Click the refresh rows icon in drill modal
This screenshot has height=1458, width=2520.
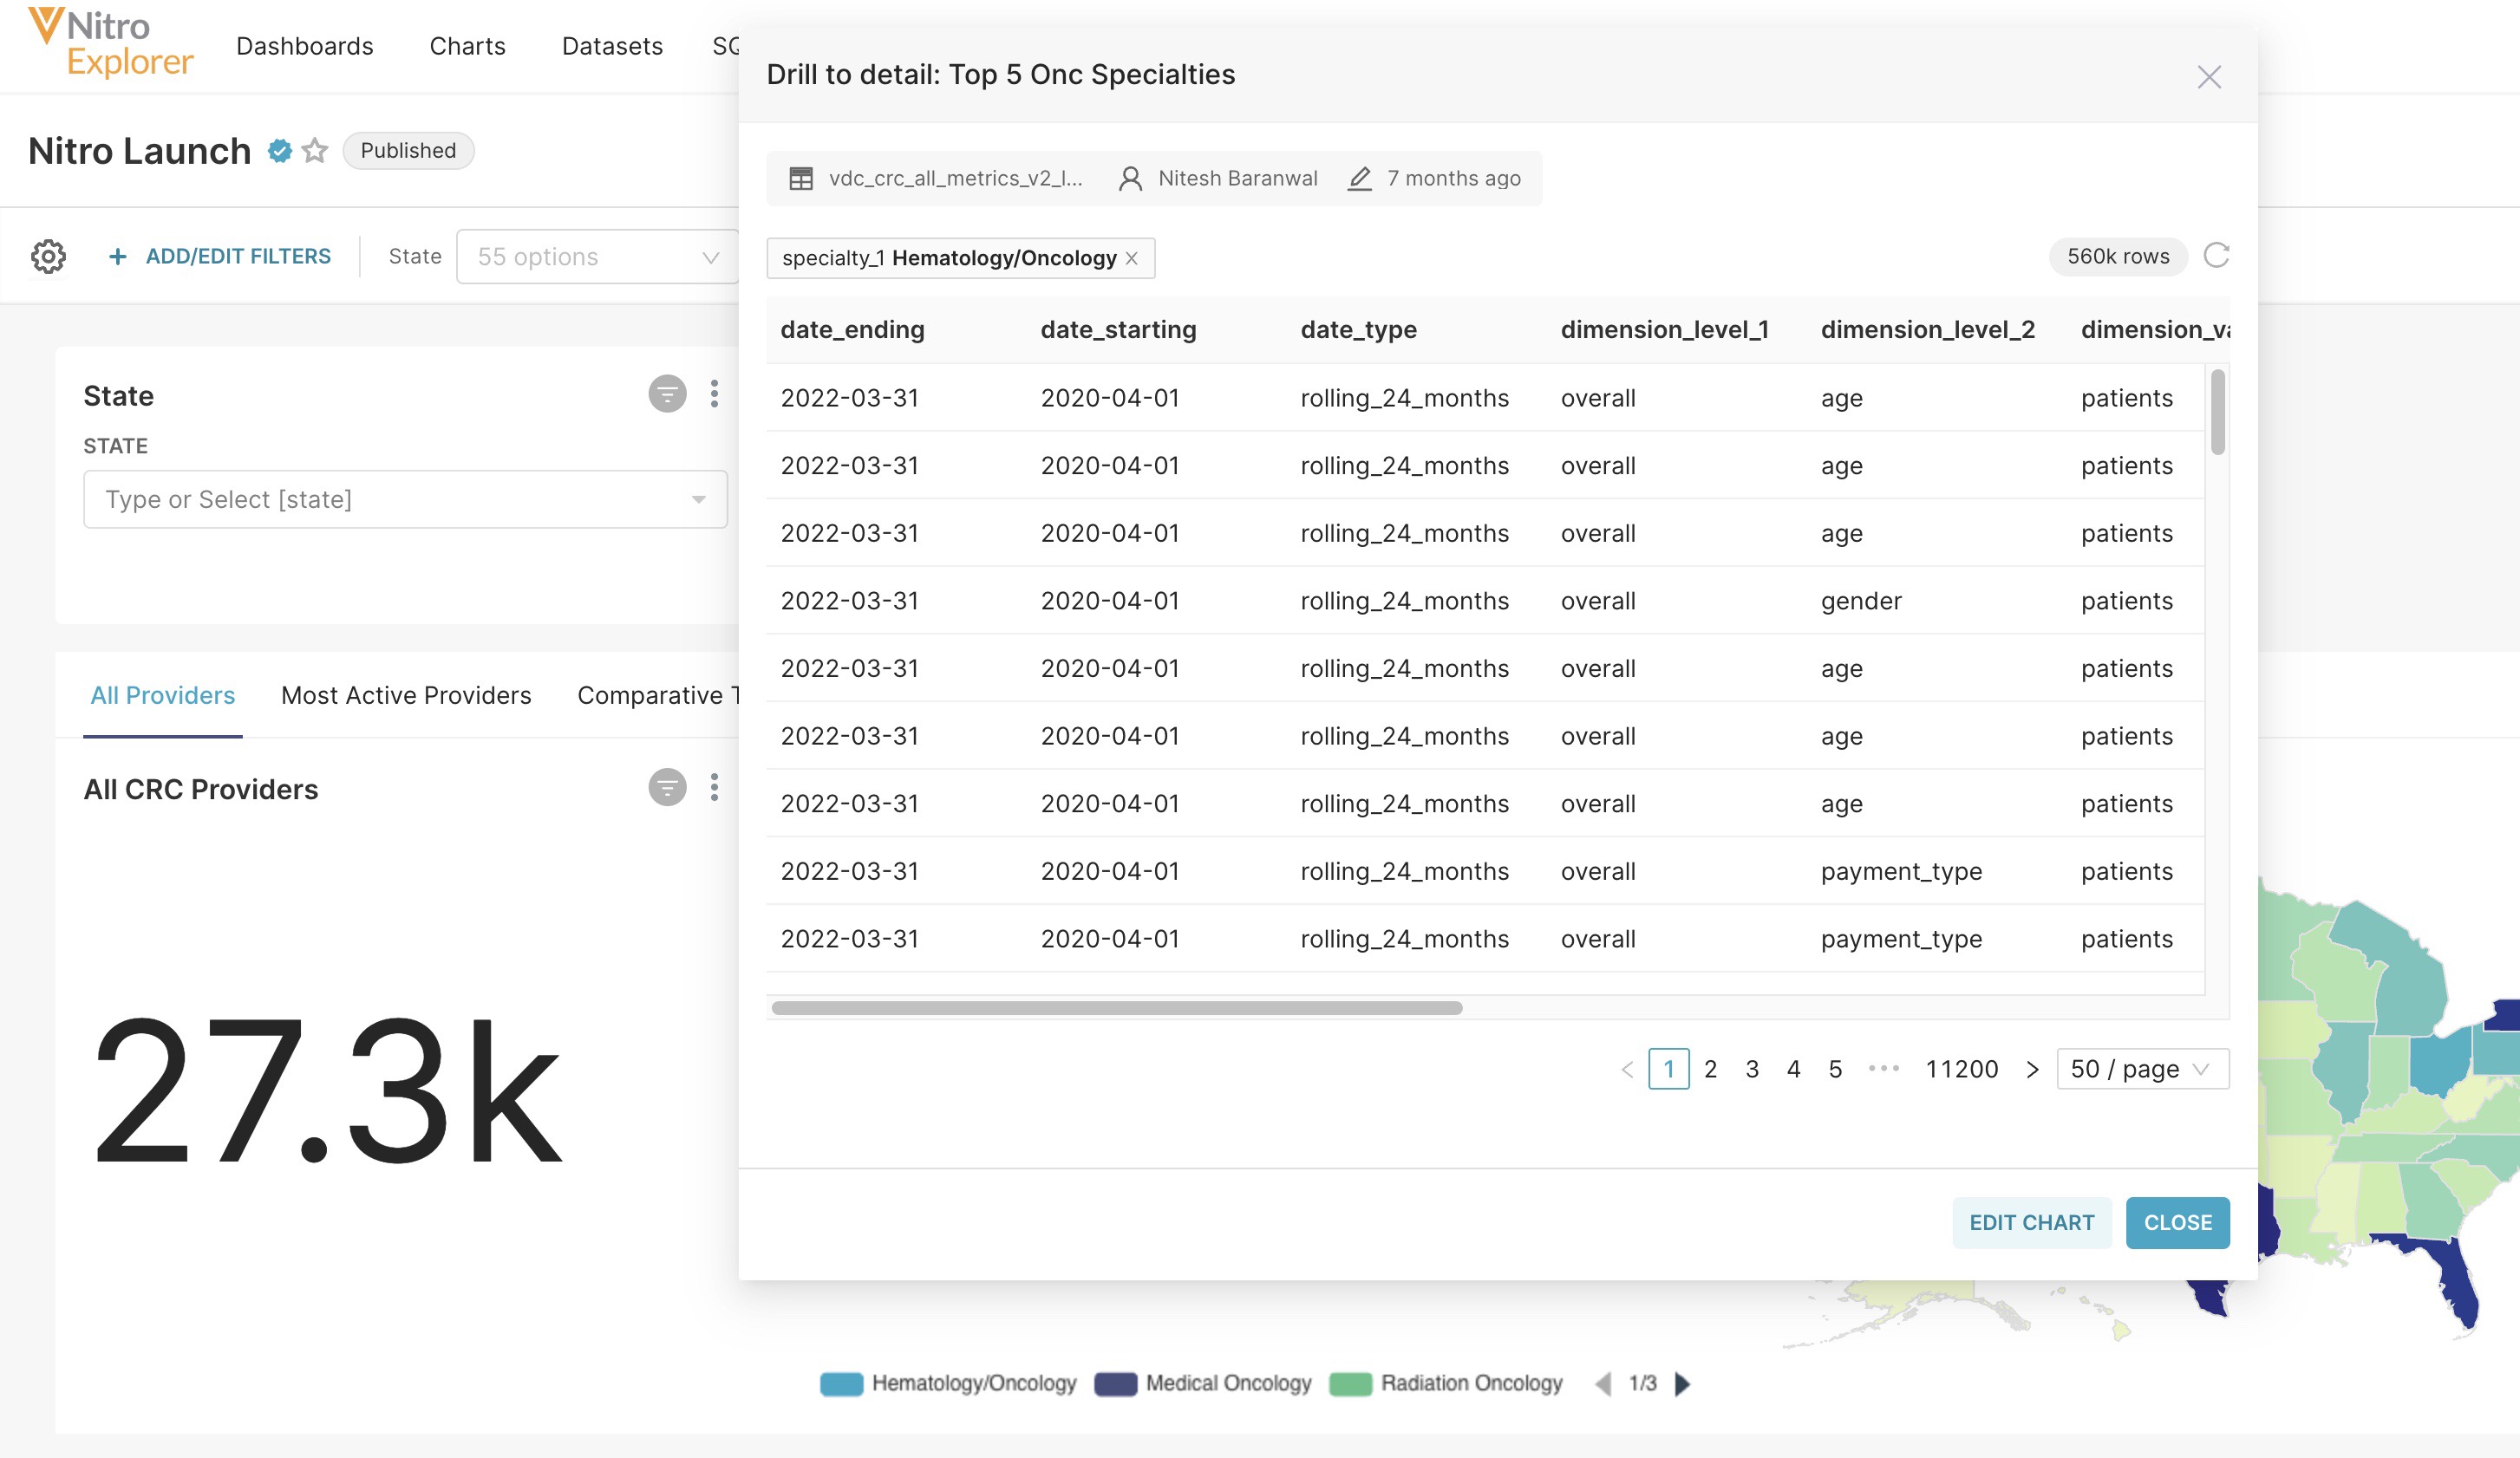[x=2216, y=256]
